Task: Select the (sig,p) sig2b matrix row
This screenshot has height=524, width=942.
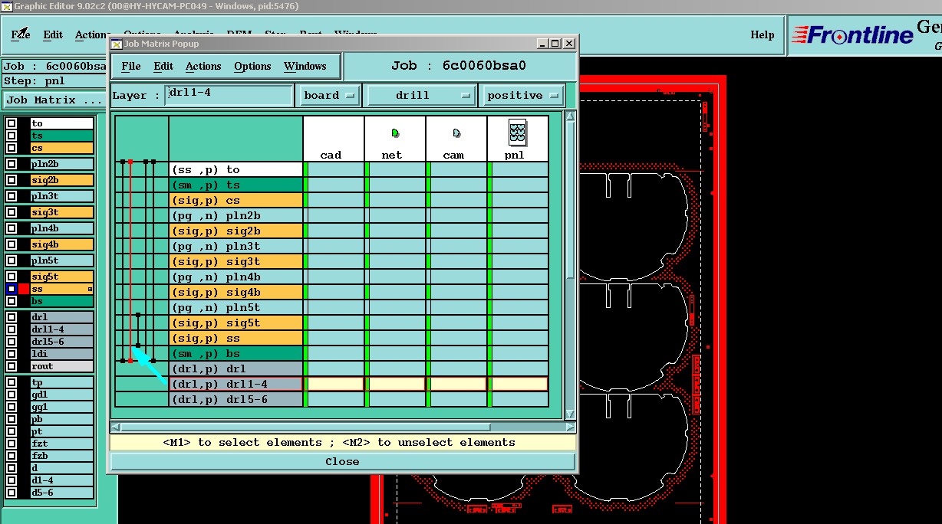Action: (236, 231)
